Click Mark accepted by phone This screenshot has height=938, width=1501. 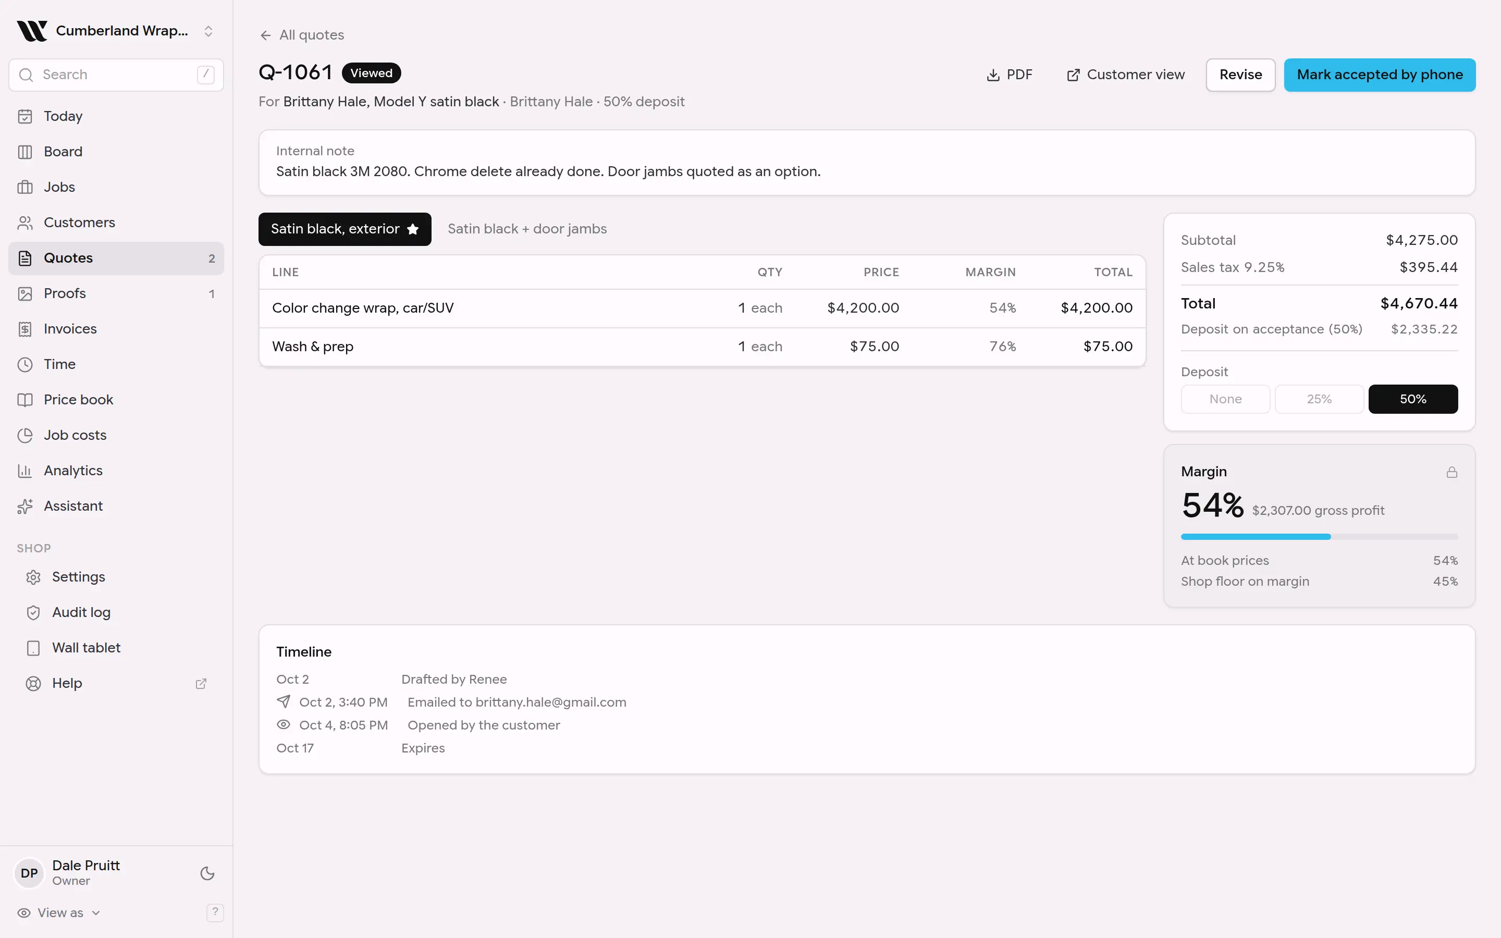pyautogui.click(x=1380, y=75)
